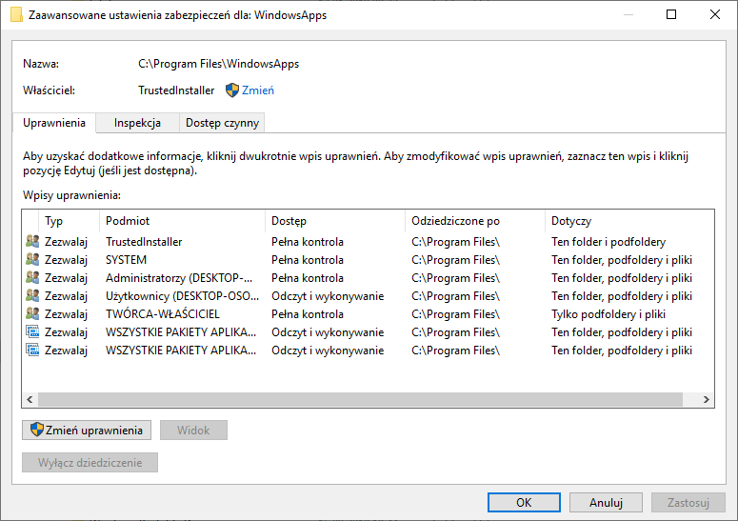Viewport: 738px width, 521px height.
Task: Select the TrustedInstaller permission entry name
Action: coord(144,241)
